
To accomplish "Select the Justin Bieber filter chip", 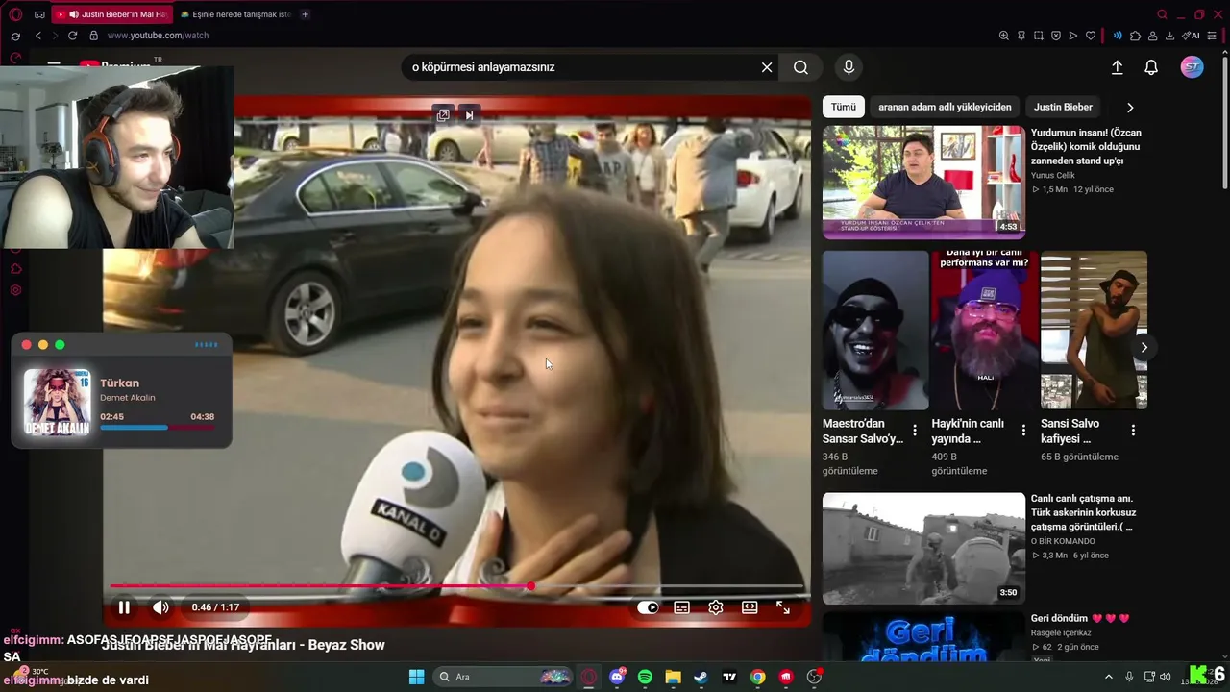I will [x=1063, y=107].
